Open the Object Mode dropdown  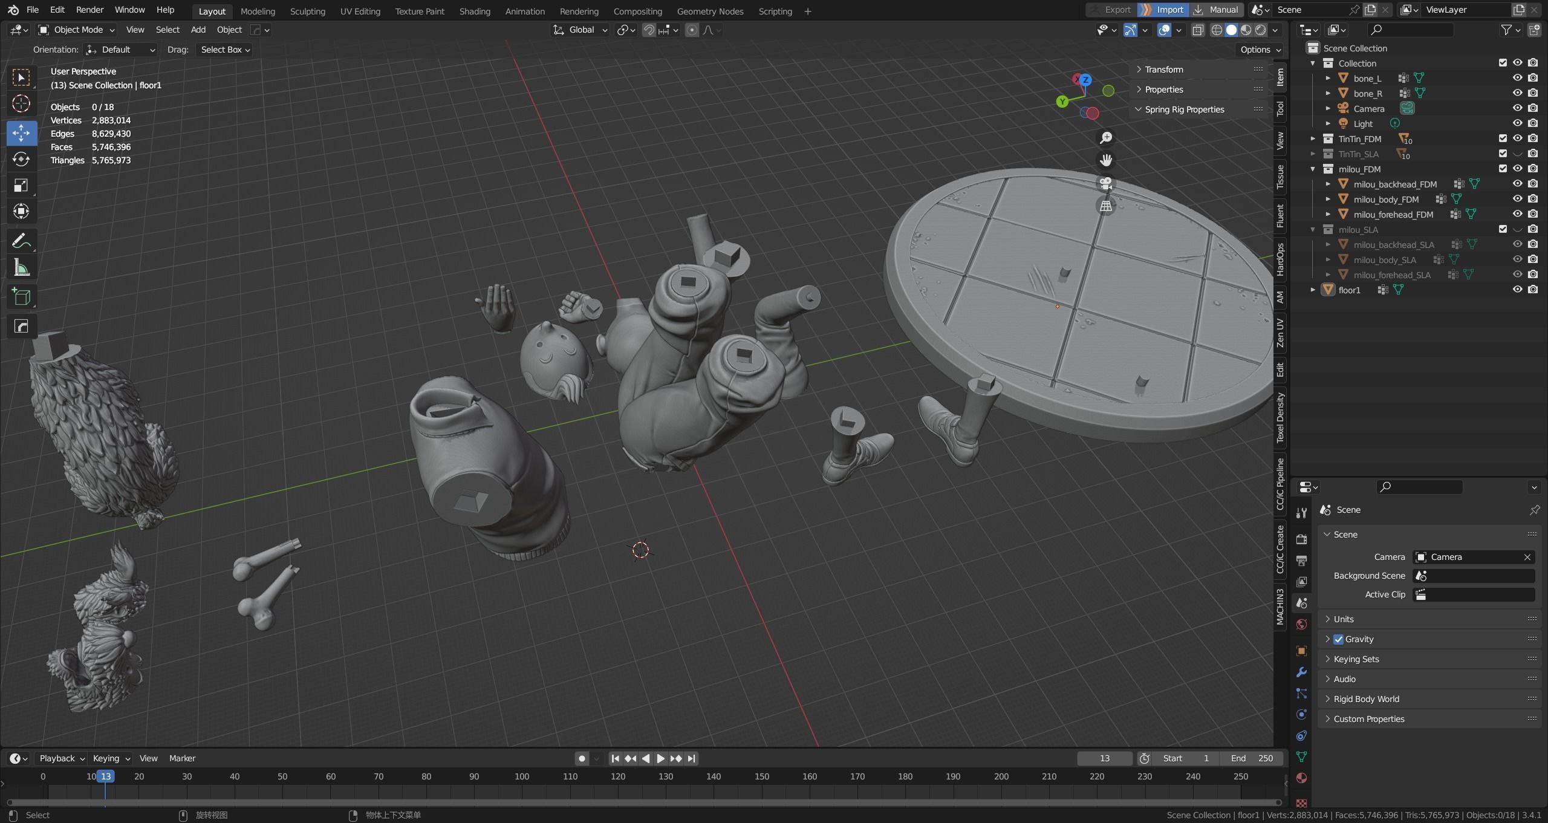pos(77,30)
